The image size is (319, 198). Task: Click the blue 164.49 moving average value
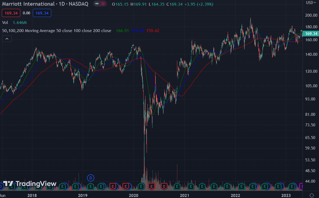coord(137,31)
